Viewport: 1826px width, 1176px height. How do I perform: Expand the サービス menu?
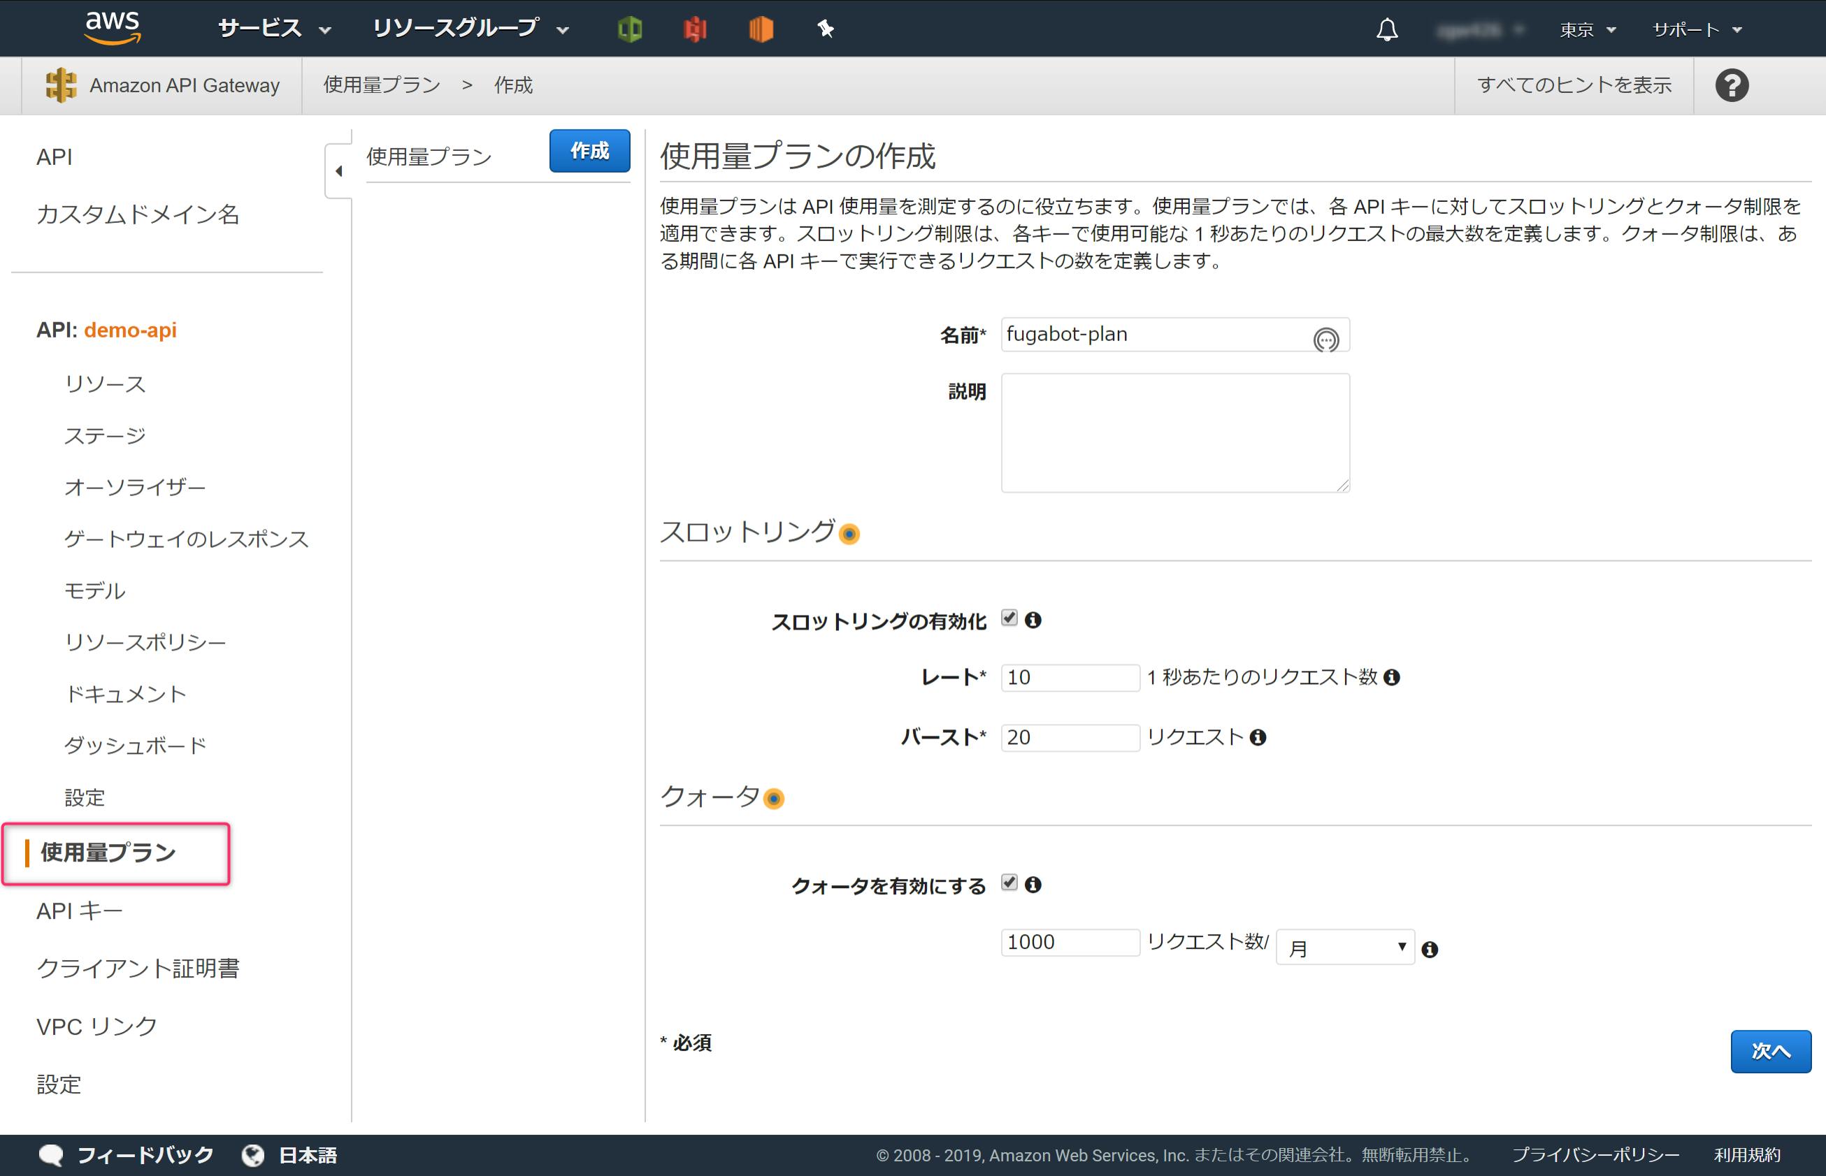point(273,29)
